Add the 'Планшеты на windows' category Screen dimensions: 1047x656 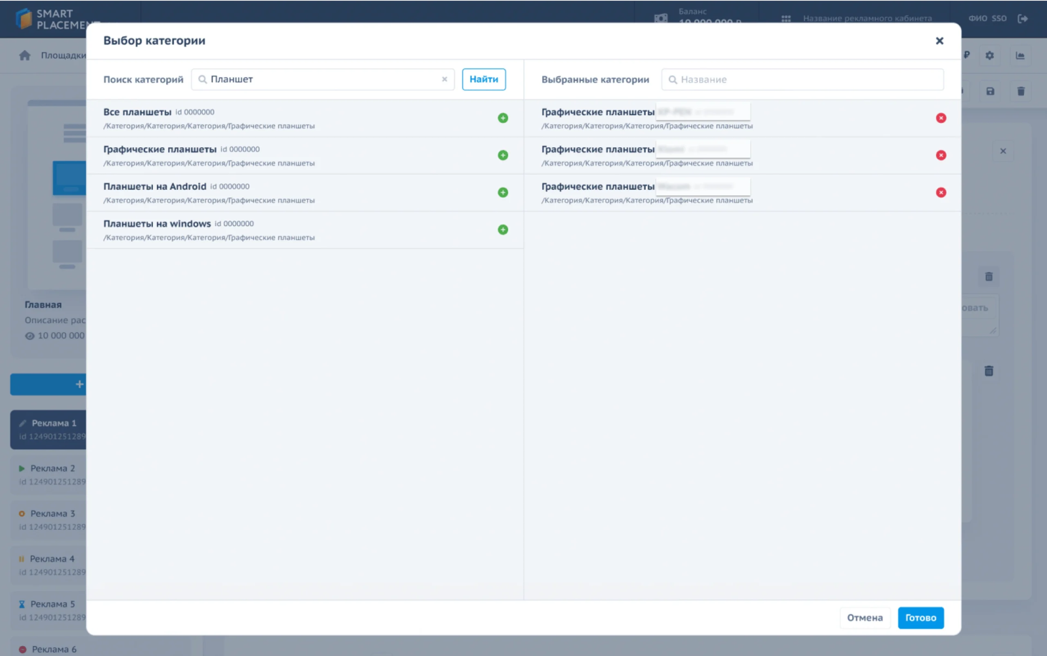(503, 229)
